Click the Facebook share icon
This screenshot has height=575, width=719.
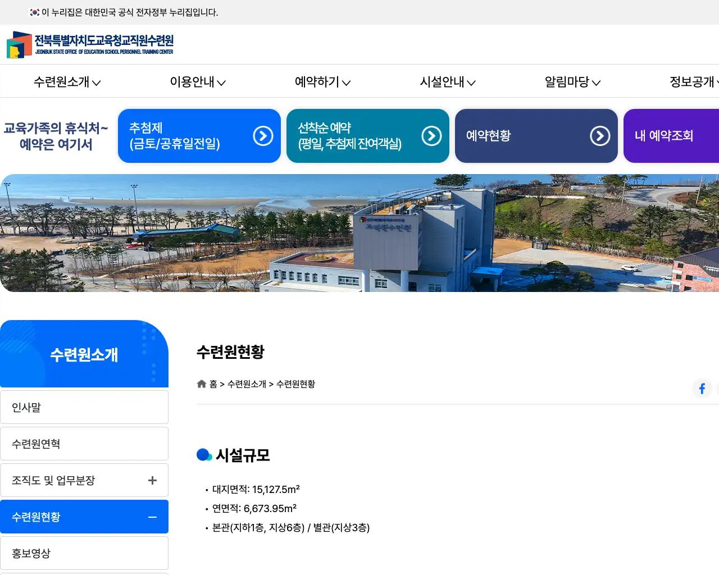coord(702,389)
